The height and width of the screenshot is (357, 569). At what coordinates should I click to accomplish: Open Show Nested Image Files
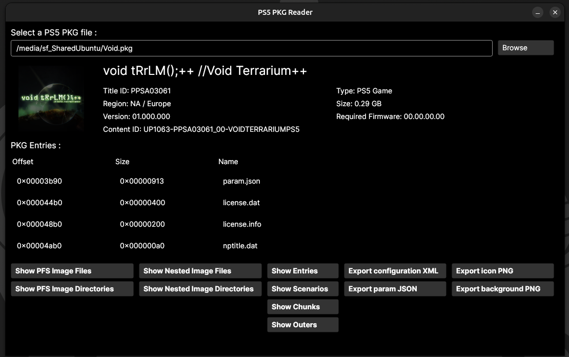[x=200, y=271]
